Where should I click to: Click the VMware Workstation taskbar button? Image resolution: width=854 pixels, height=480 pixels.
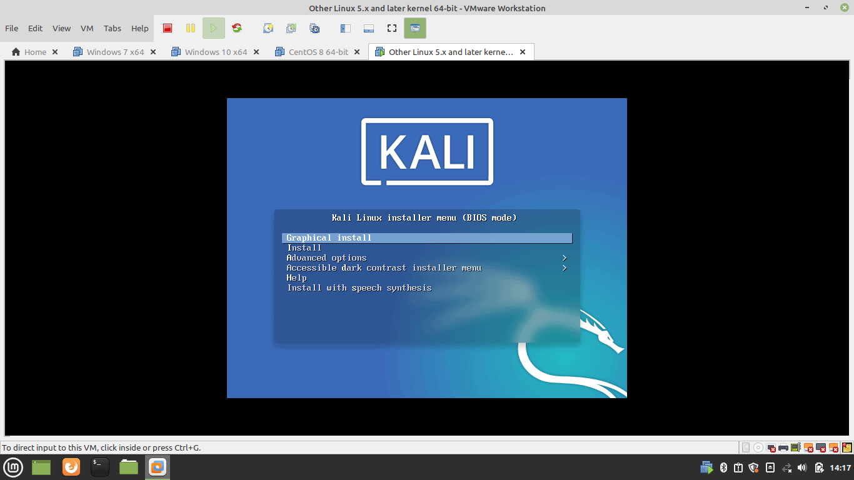pyautogui.click(x=158, y=467)
